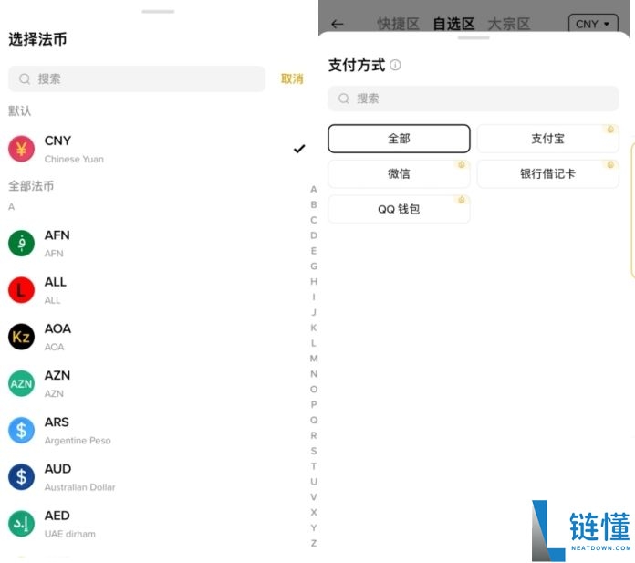
Task: Tap the drag handle atop the 选择法币 sheet
Action: point(158,11)
